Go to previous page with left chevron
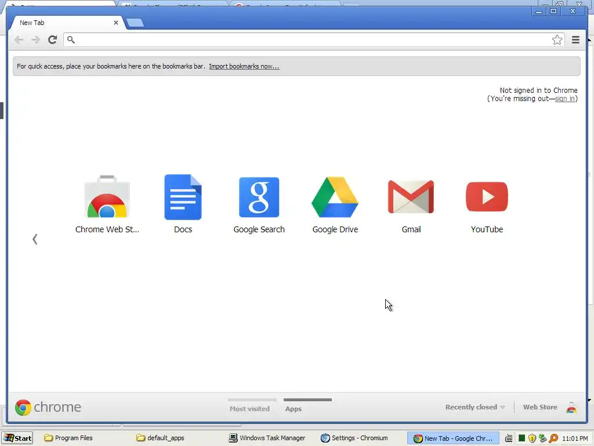Viewport: 594px width, 446px height. 35,239
